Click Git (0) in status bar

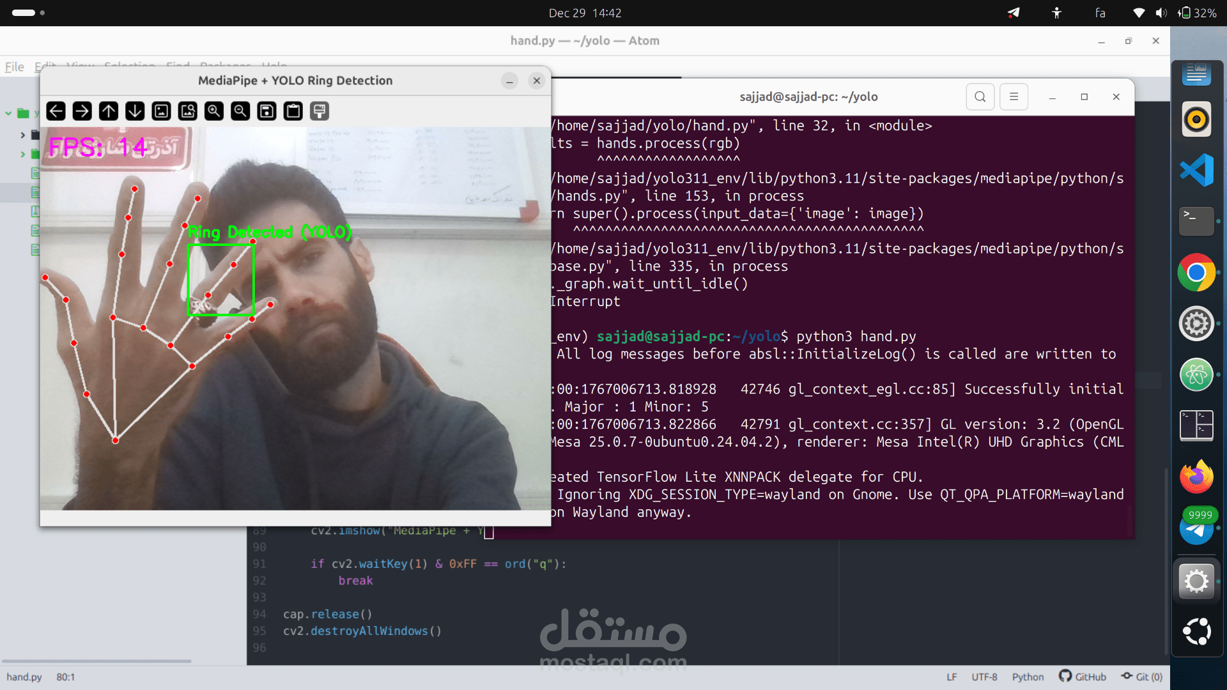[x=1142, y=677]
